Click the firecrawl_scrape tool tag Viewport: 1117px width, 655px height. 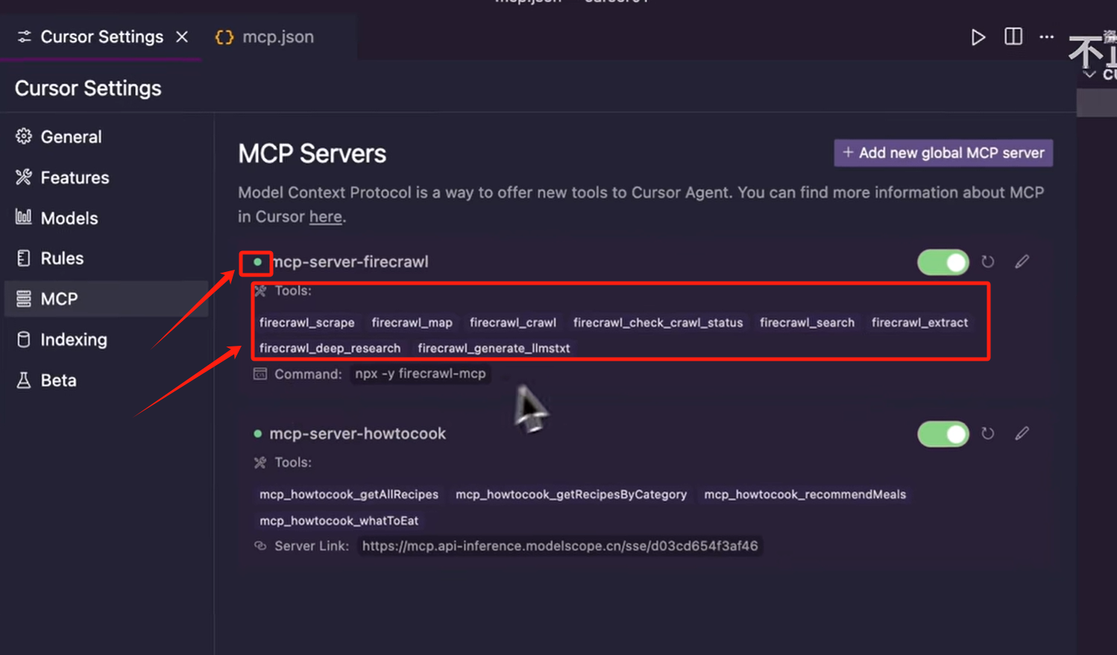coord(306,323)
